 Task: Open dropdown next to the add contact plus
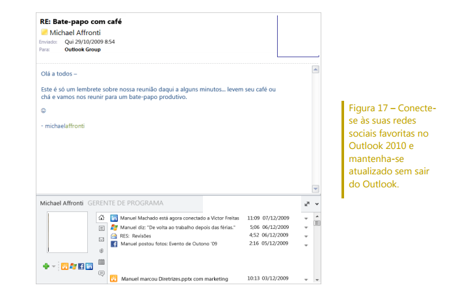pos(53,266)
